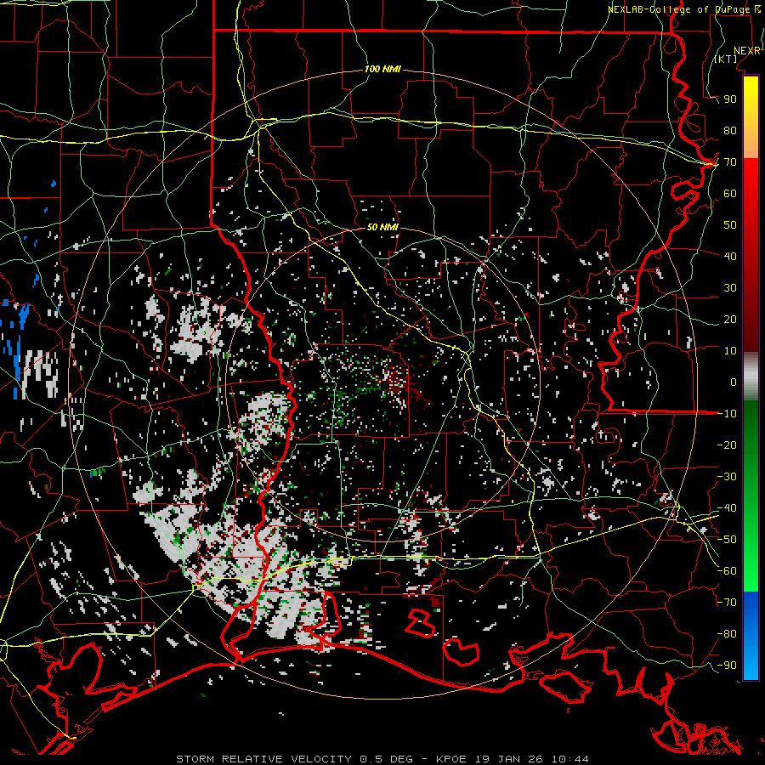Click the 40 value on velocity scale
This screenshot has width=765, height=765.
tap(730, 256)
